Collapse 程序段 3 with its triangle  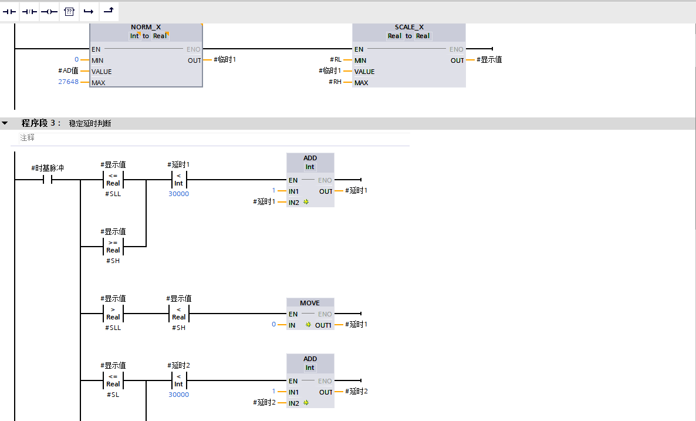point(5,123)
